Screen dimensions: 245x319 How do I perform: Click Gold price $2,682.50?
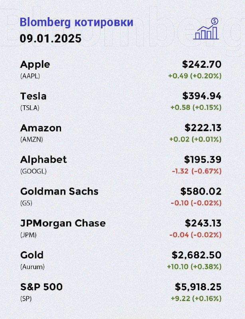(x=197, y=255)
